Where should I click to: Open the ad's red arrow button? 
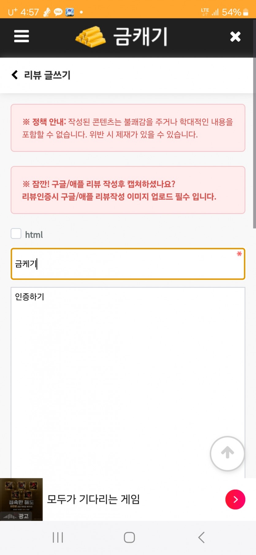pos(235,499)
